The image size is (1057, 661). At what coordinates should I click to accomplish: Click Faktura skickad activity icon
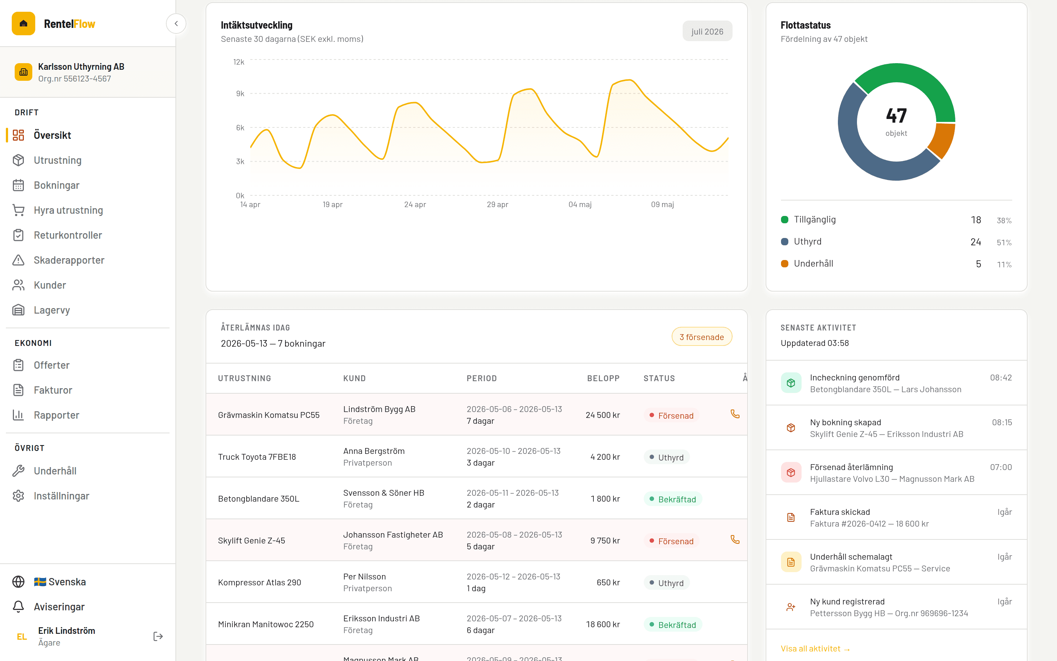pos(791,517)
